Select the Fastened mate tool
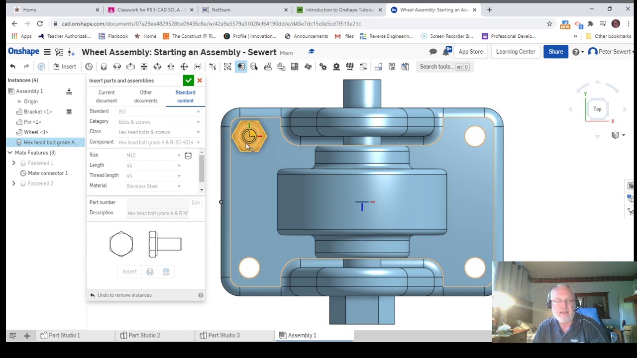637x358 pixels. (x=104, y=67)
